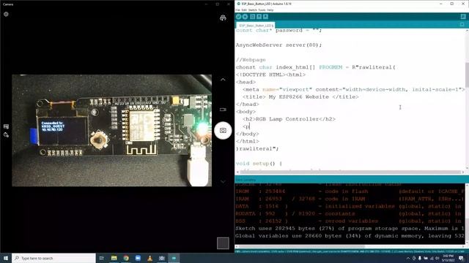This screenshot has width=469, height=263.
Task: Click the network icon in system tray
Action: [432, 258]
